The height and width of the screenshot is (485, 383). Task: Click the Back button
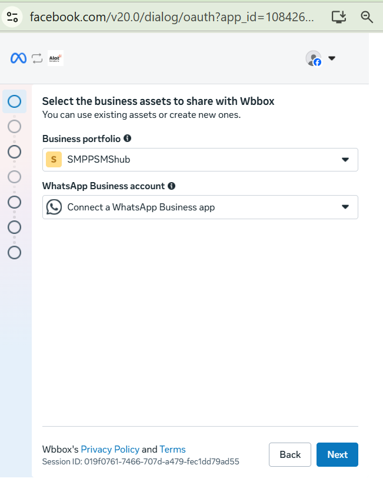[290, 454]
